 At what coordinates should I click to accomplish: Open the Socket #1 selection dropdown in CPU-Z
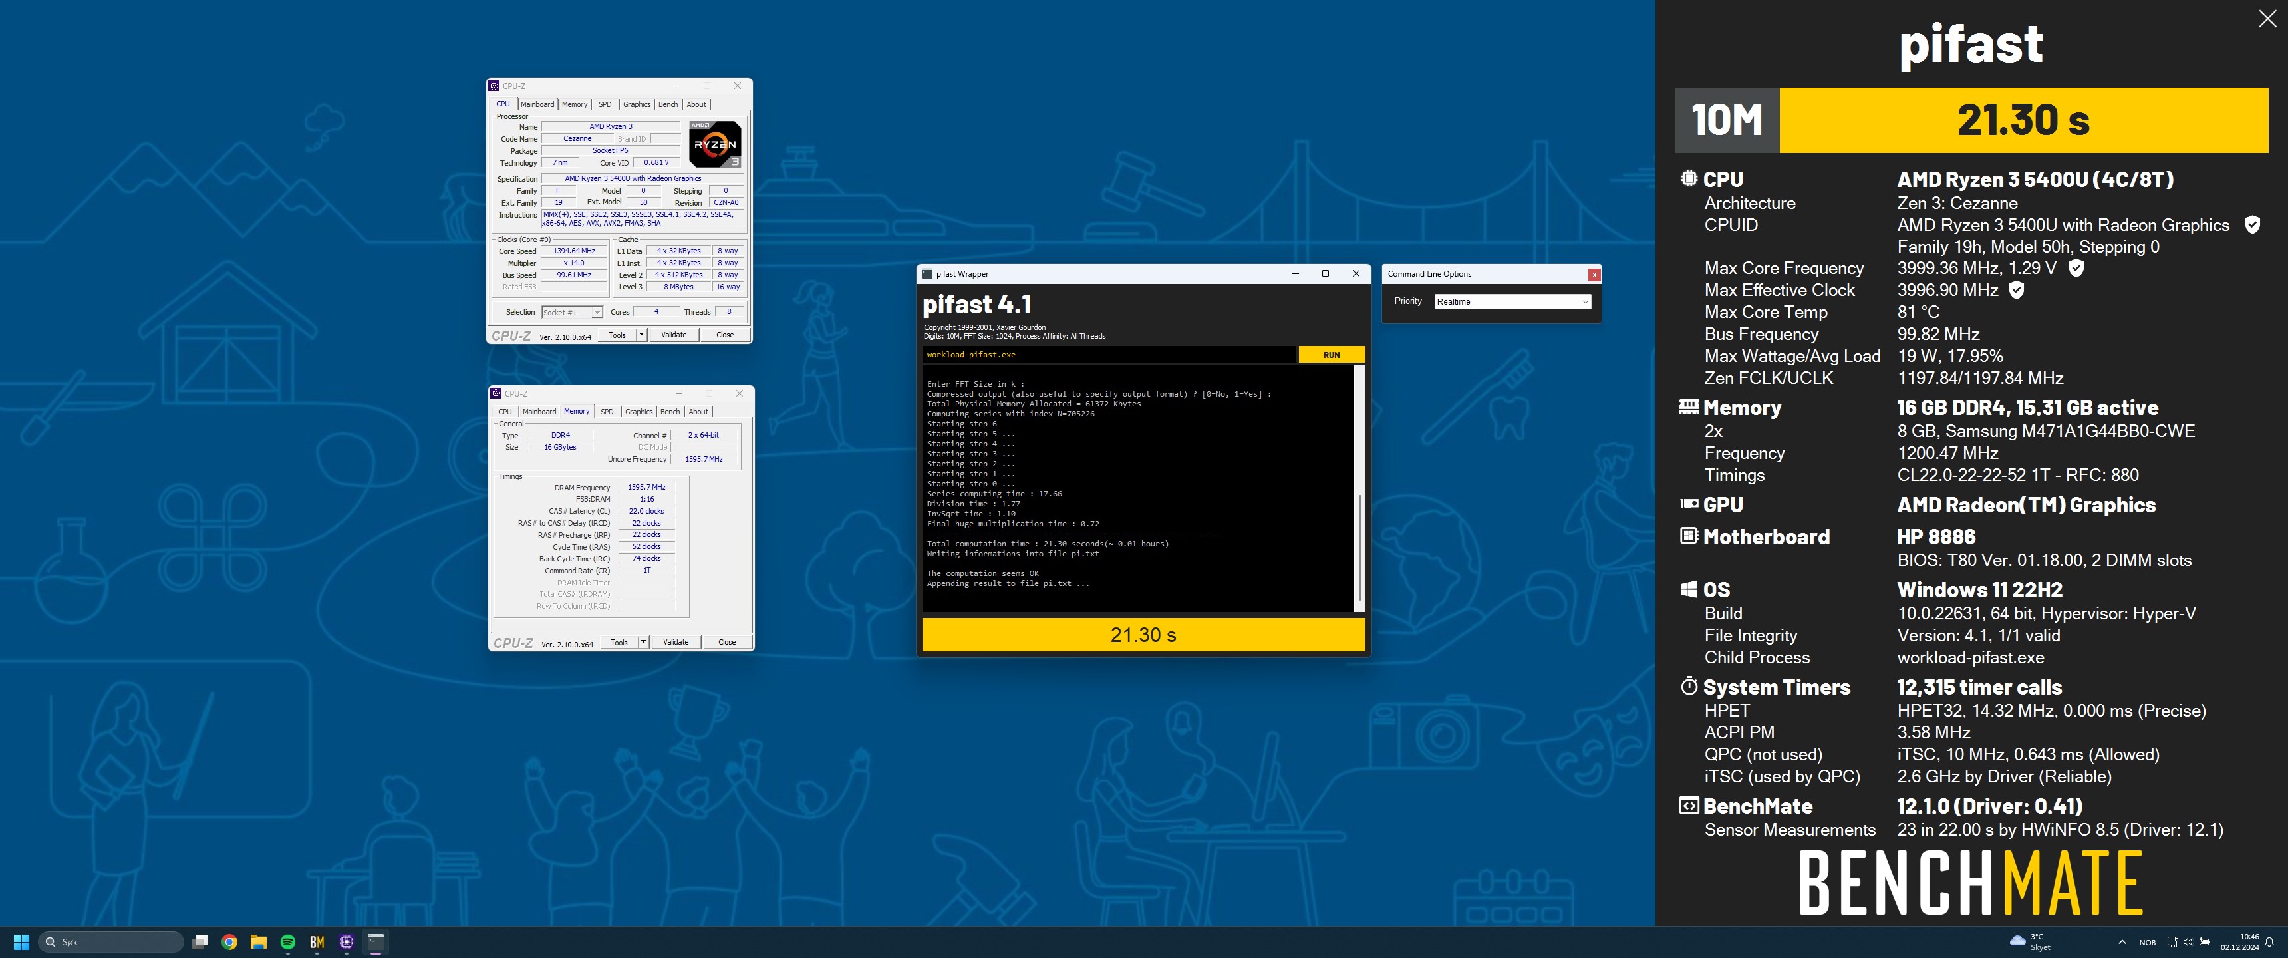click(x=572, y=312)
